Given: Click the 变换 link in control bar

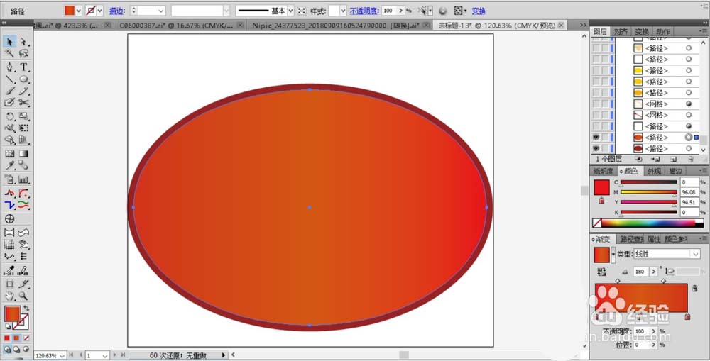Looking at the screenshot, I should click(x=479, y=11).
